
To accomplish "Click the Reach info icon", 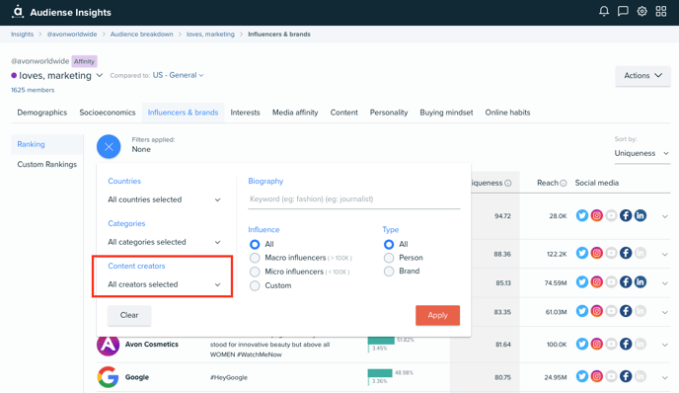I will point(563,184).
